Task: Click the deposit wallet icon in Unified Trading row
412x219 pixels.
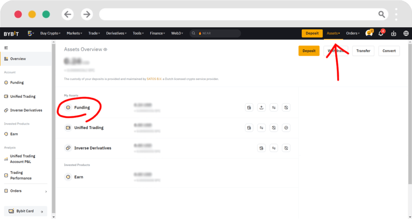Action: click(249, 128)
